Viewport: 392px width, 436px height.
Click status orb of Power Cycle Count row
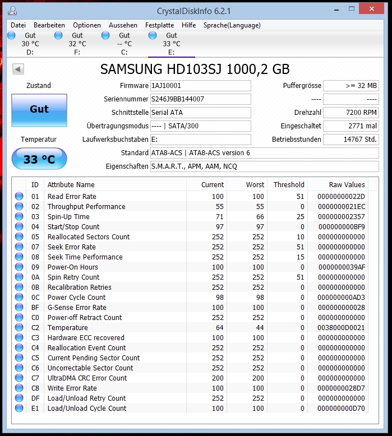[x=19, y=297]
